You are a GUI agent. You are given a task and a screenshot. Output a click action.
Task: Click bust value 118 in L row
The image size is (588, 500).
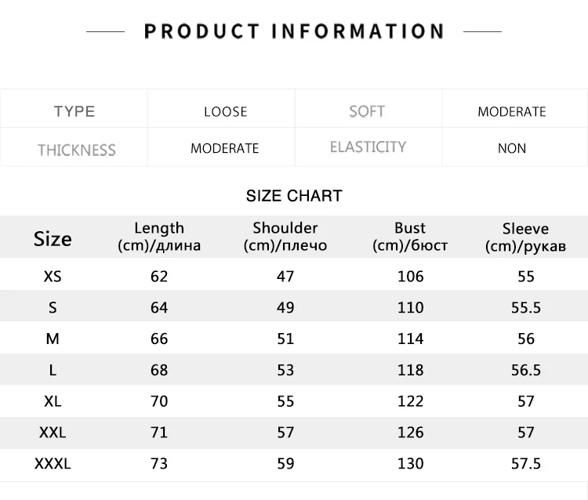tap(410, 370)
